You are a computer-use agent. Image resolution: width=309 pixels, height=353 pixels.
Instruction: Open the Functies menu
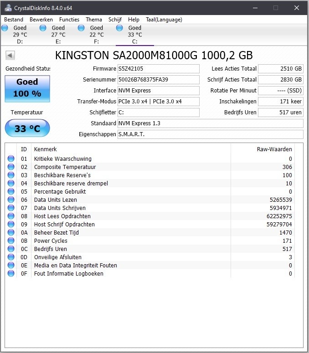point(69,20)
